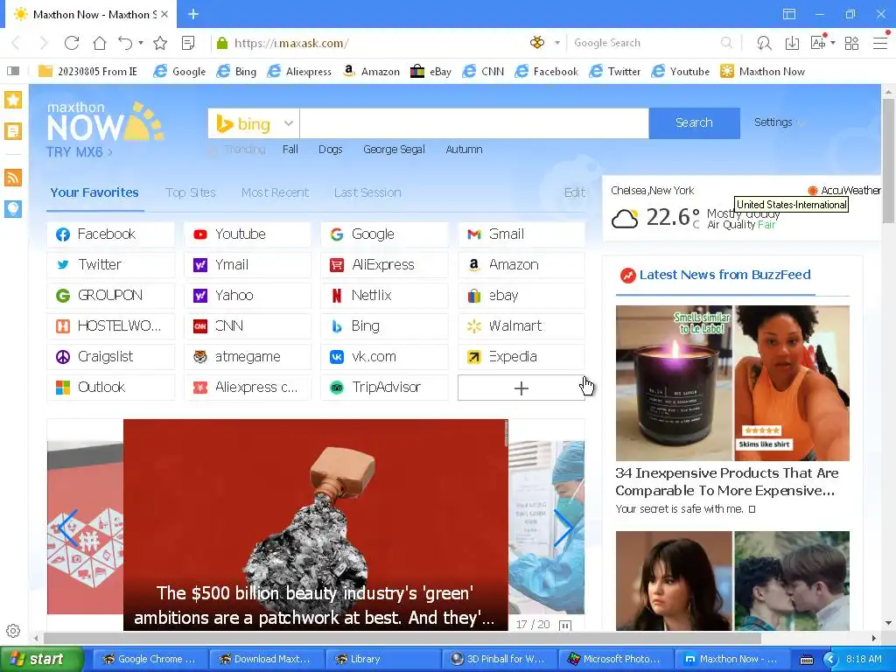896x672 pixels.
Task: Click the horizontal page scrollbar thumb
Action: click(x=402, y=638)
